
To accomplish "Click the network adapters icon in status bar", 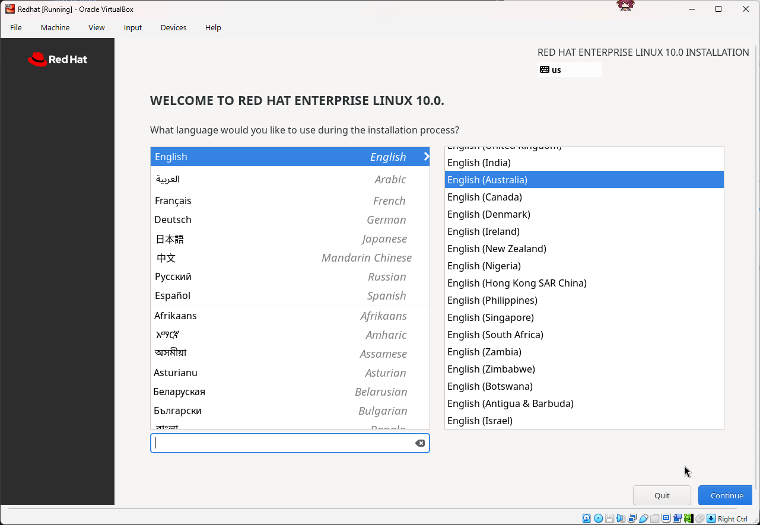I will [632, 518].
